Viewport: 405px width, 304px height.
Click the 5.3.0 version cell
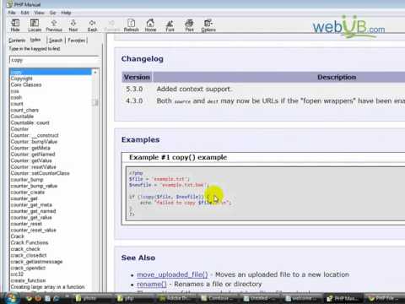point(134,89)
